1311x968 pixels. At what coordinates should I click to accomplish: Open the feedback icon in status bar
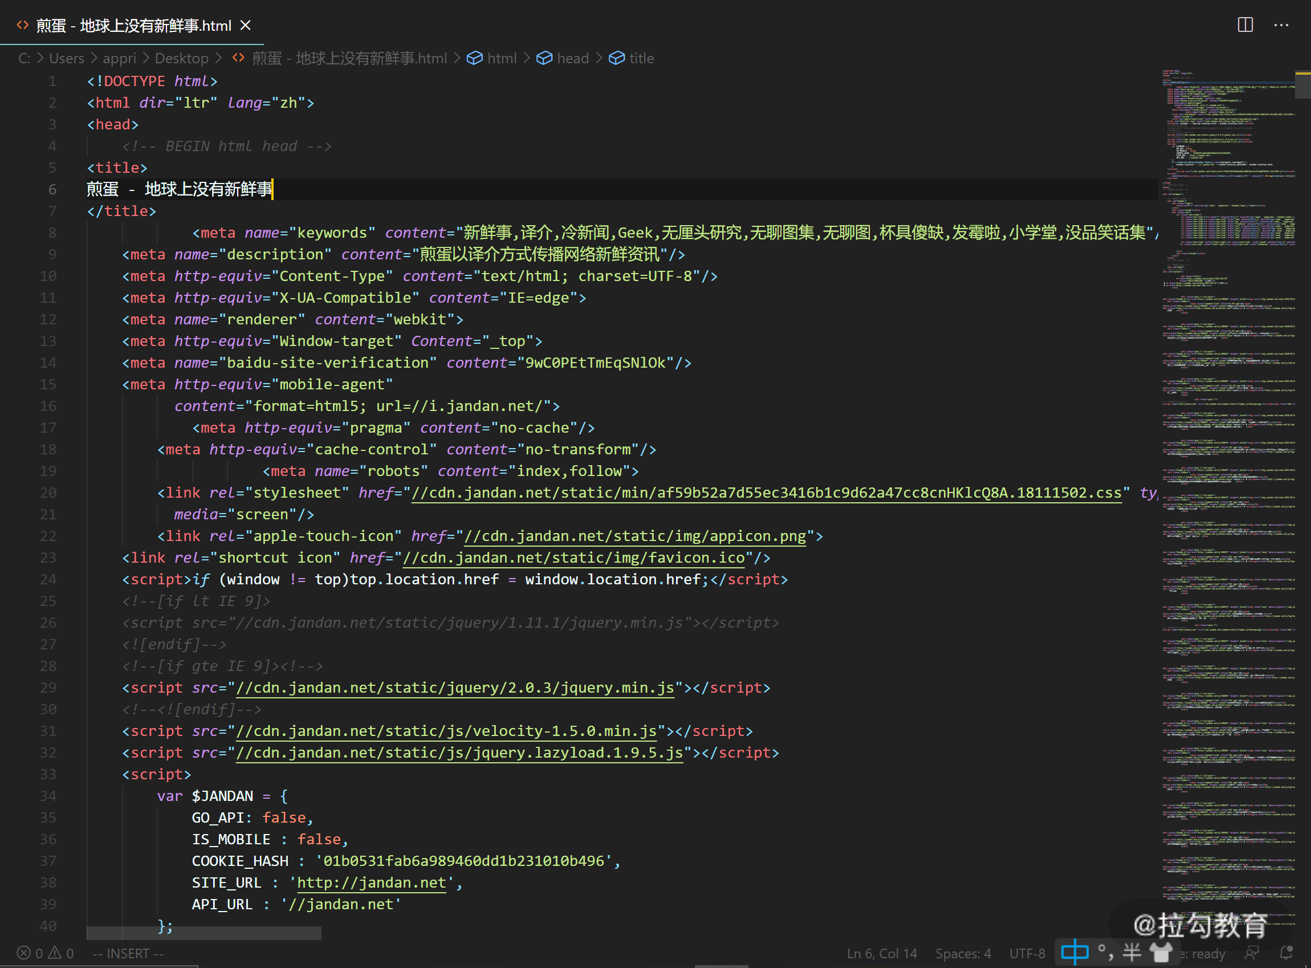pyautogui.click(x=1252, y=953)
